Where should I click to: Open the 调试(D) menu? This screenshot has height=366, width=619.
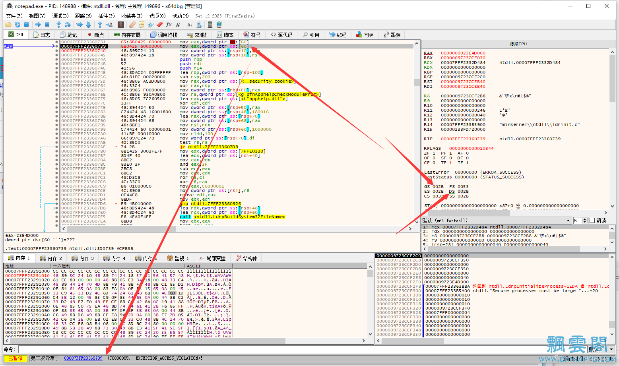60,16
